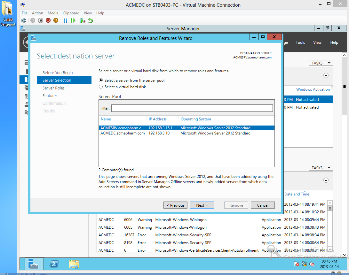This screenshot has width=349, height=275.
Task: Click the Ctrl+Alt+Delete toolbar icon
Action: [x=23, y=20]
